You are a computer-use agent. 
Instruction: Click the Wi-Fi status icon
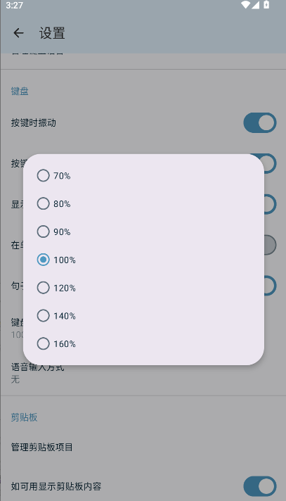coord(245,5)
